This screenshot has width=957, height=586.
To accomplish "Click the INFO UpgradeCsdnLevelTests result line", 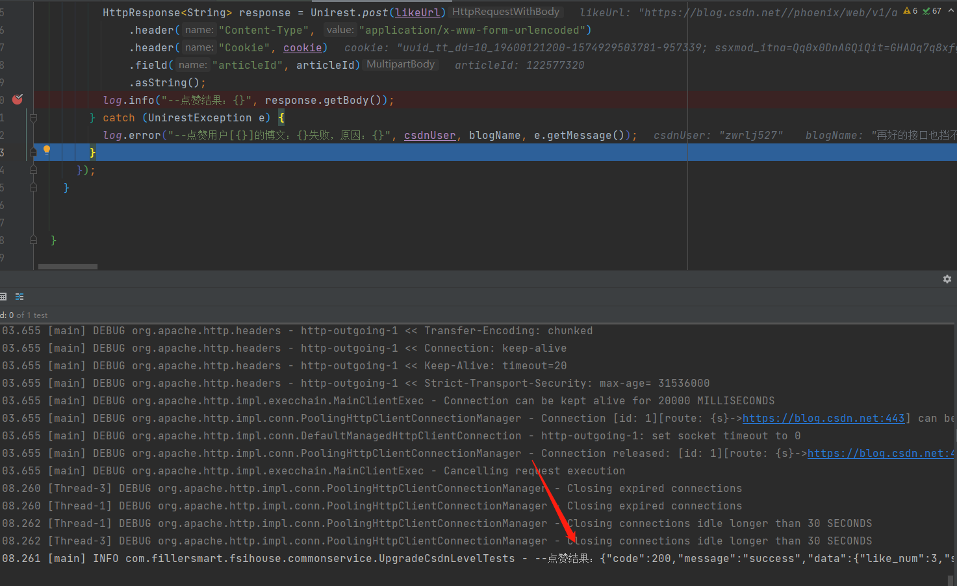I will pyautogui.click(x=478, y=559).
